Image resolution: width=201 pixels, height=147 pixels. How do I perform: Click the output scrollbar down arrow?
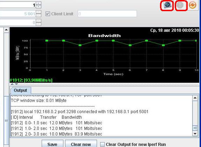tap(195, 134)
